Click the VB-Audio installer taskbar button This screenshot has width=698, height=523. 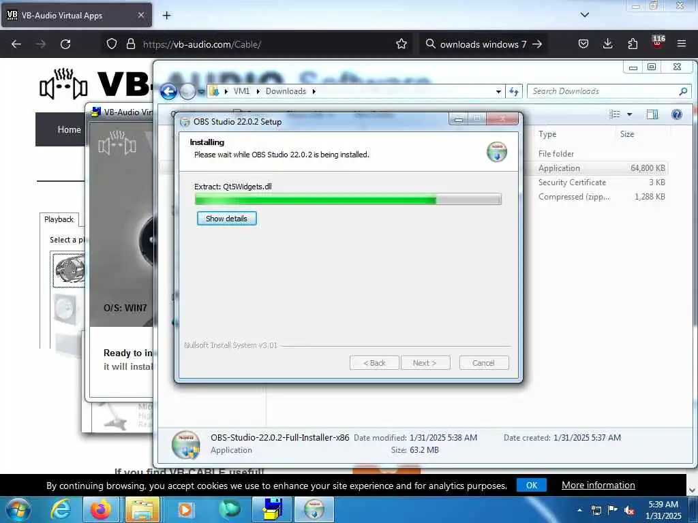(x=271, y=509)
